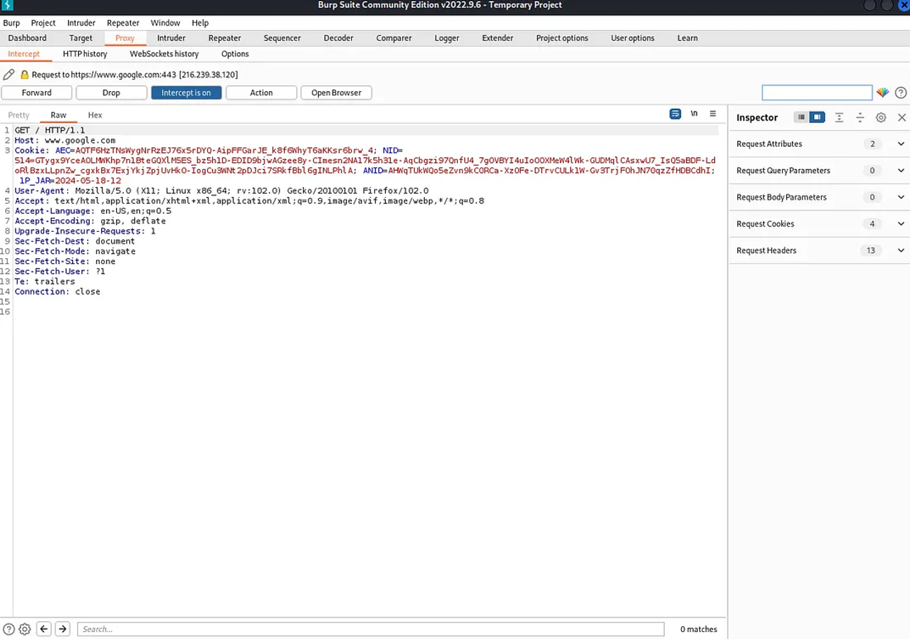This screenshot has height=639, width=910.
Task: Open the message editor hamburger menu
Action: pyautogui.click(x=713, y=114)
